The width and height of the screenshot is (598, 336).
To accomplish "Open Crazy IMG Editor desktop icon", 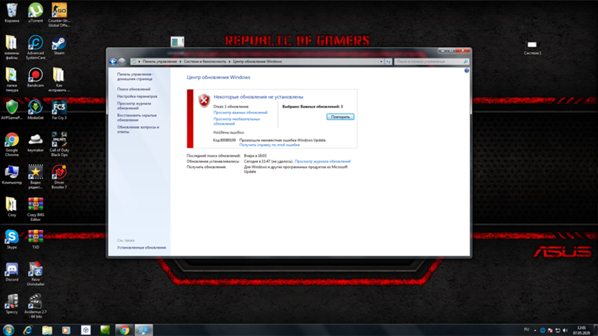I will click(35, 209).
